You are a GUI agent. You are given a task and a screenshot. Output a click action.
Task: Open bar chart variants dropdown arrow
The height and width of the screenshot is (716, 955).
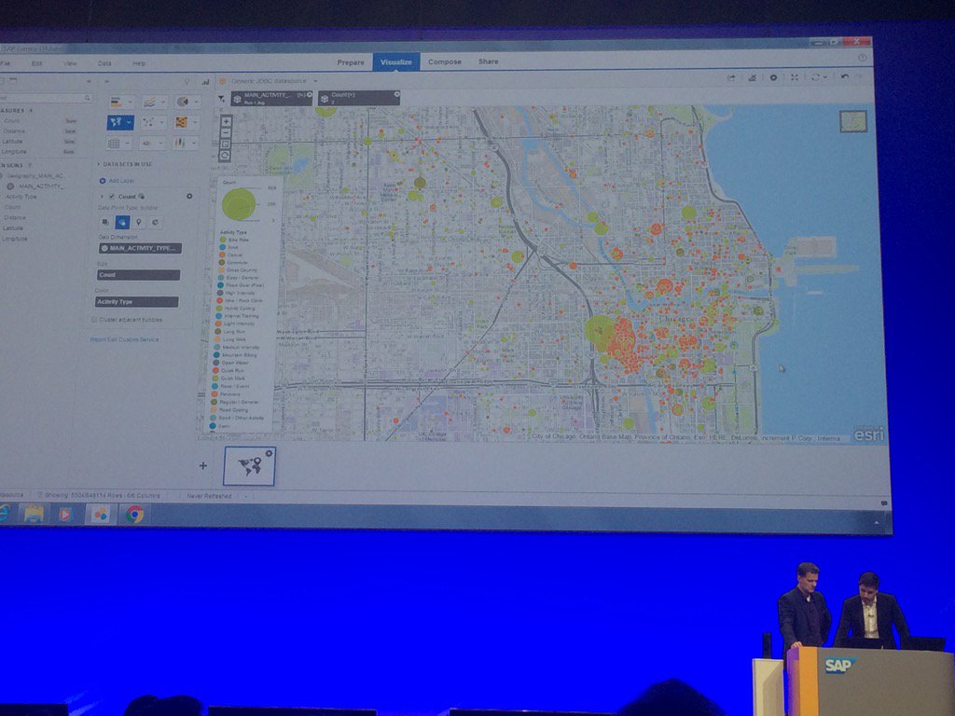pyautogui.click(x=130, y=103)
